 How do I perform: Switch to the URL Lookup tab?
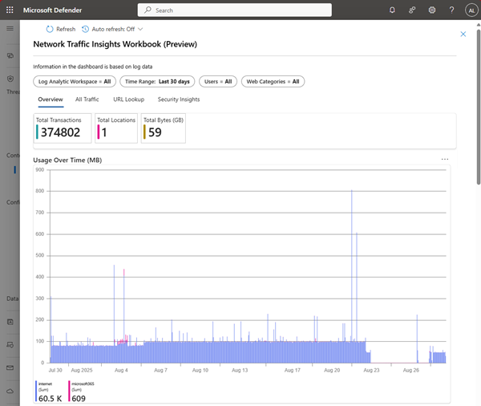(129, 99)
